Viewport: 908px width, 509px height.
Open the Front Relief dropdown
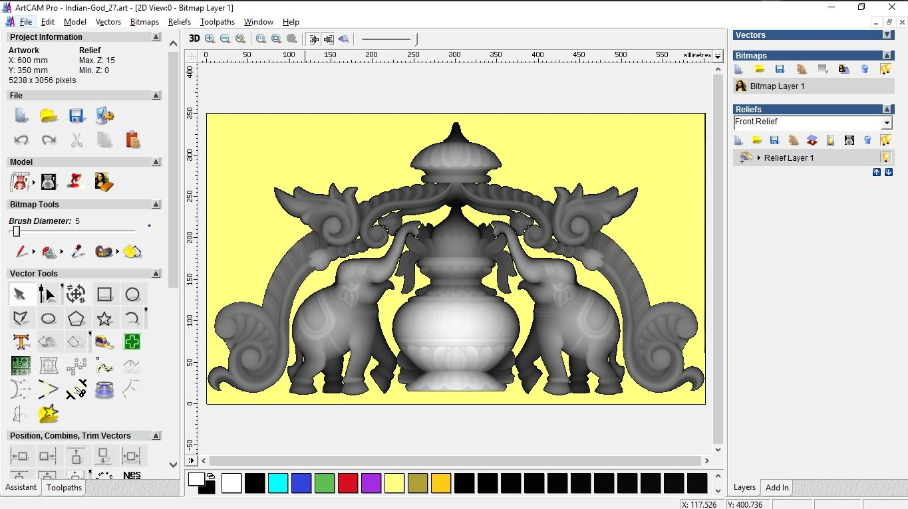(886, 123)
